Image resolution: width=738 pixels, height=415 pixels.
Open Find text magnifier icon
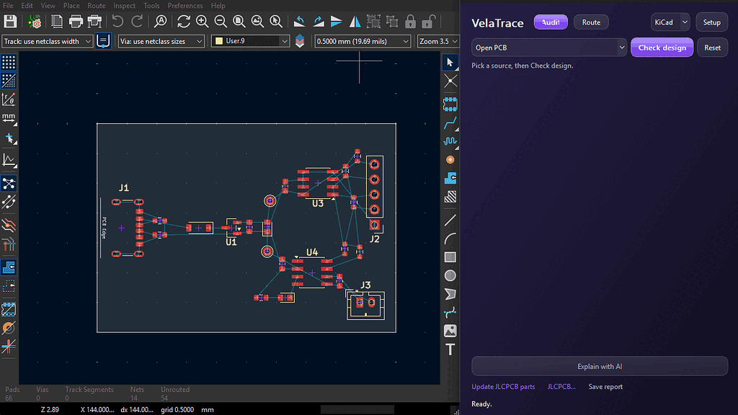point(161,22)
